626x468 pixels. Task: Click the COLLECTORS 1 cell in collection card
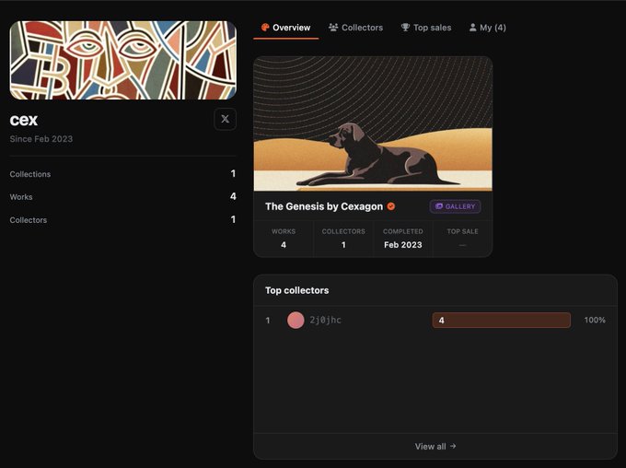click(x=343, y=239)
